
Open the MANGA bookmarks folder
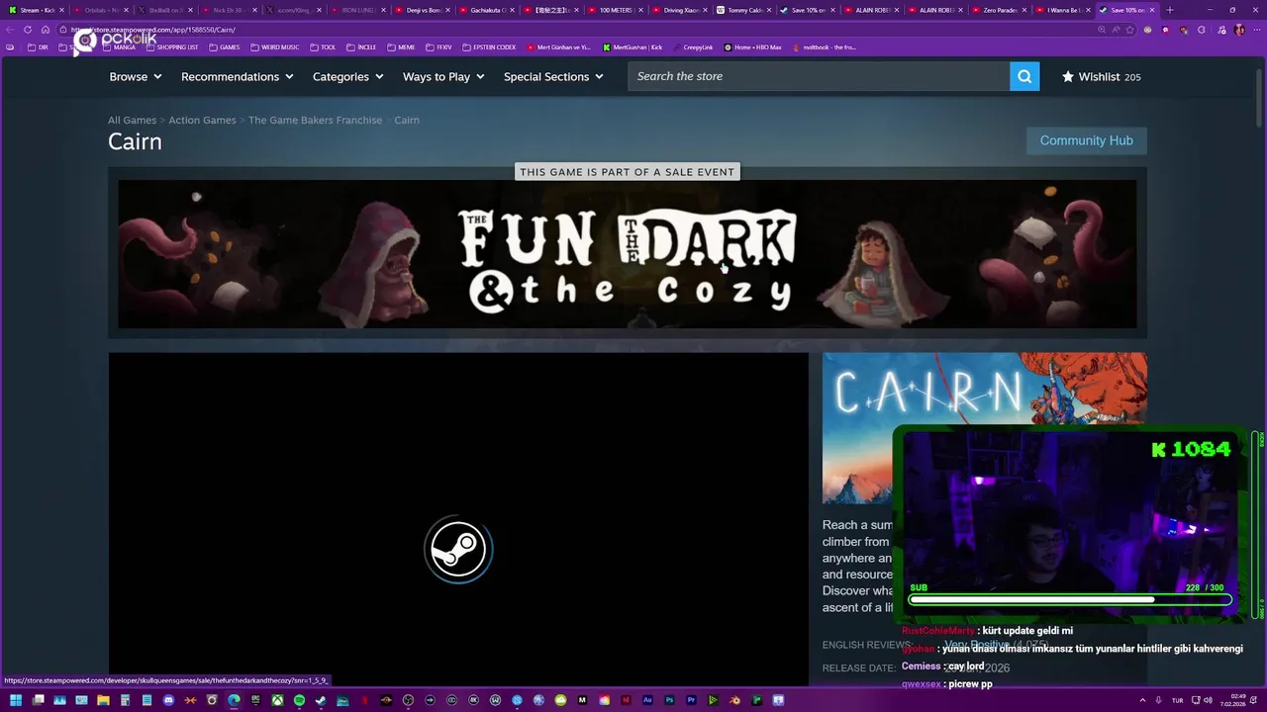point(119,47)
